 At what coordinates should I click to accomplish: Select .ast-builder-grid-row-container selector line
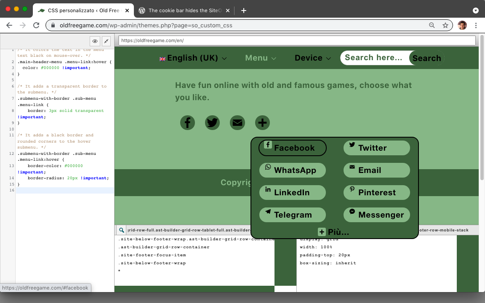[x=164, y=247]
